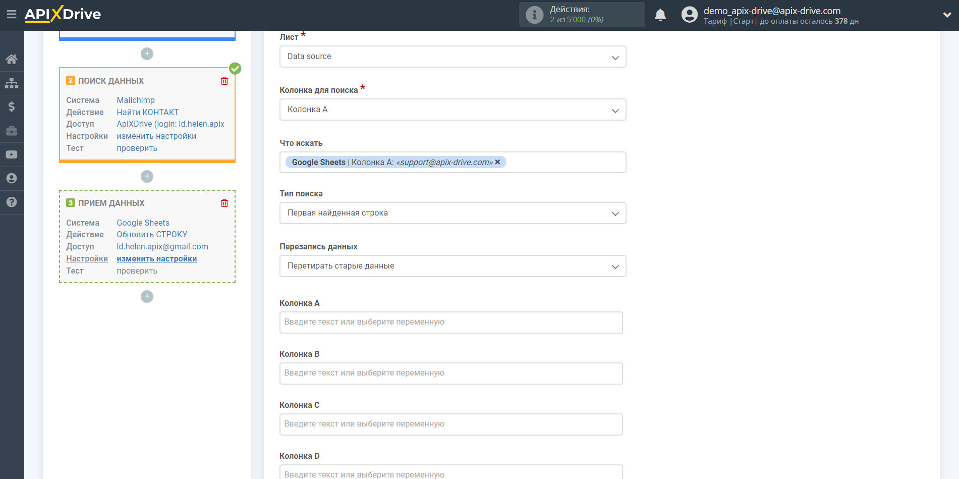Viewport: 959px width, 479px height.
Task: Open Найти КОНТАКТ action link
Action: point(148,112)
